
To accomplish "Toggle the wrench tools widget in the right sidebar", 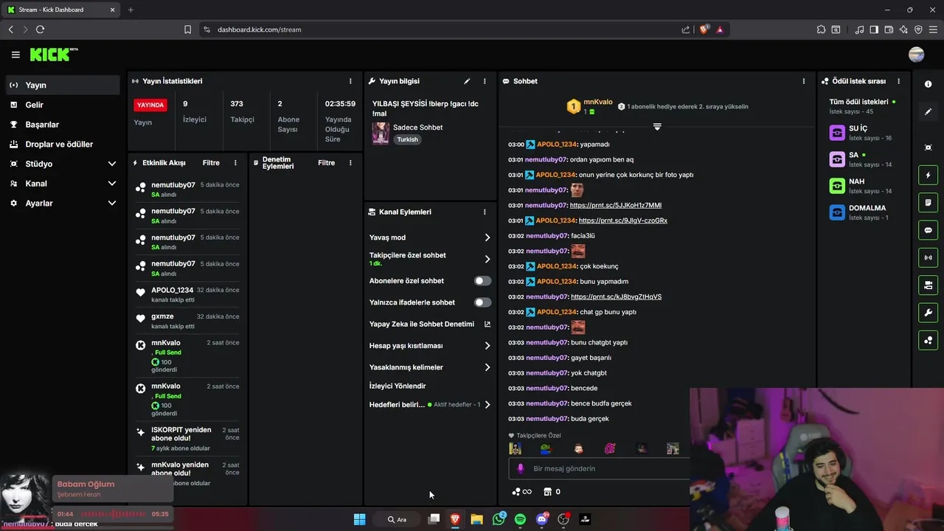I will 928,312.
